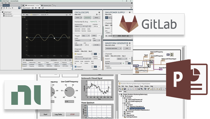The width and height of the screenshot is (210, 119).
Task: Open the Operate menu in Project Explorer
Action: [137, 86]
